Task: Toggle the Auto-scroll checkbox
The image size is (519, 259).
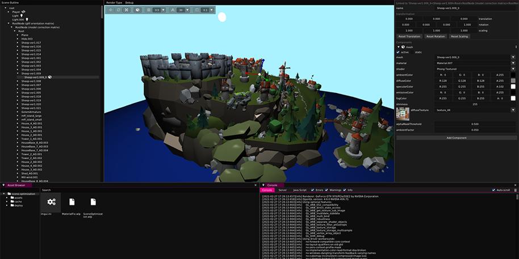Action: [x=493, y=190]
